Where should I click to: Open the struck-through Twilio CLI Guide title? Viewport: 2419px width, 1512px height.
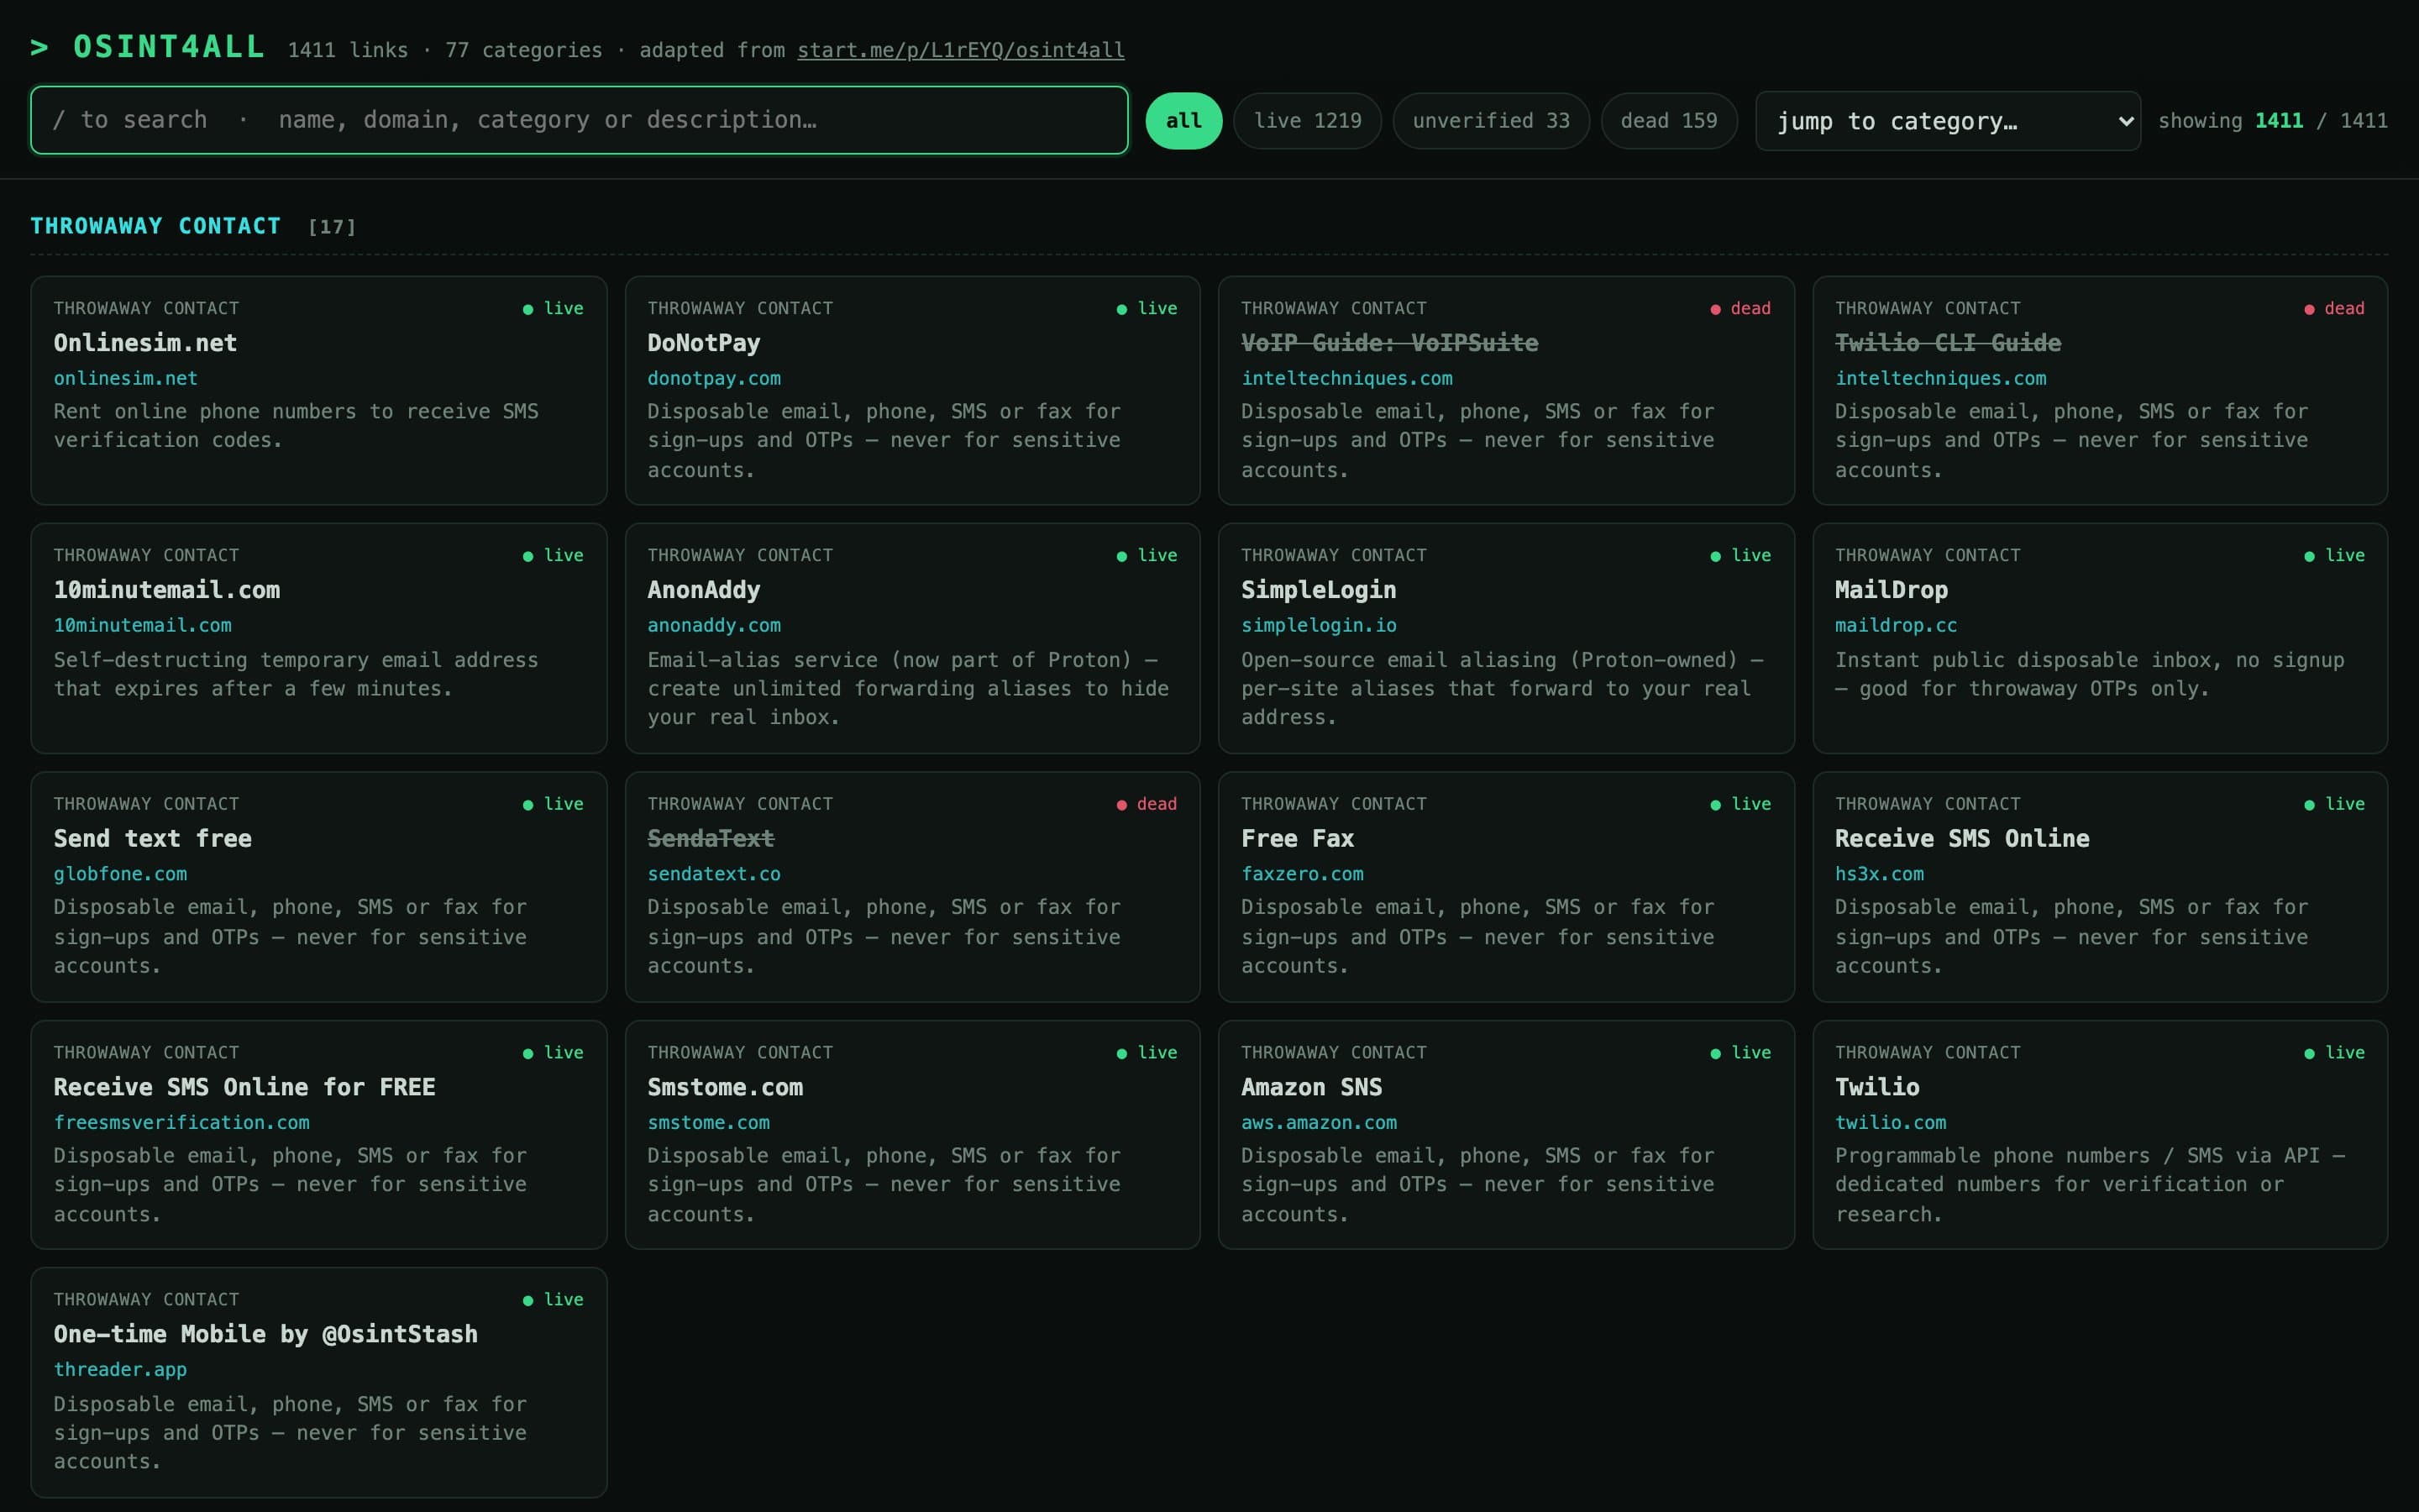tap(1947, 343)
